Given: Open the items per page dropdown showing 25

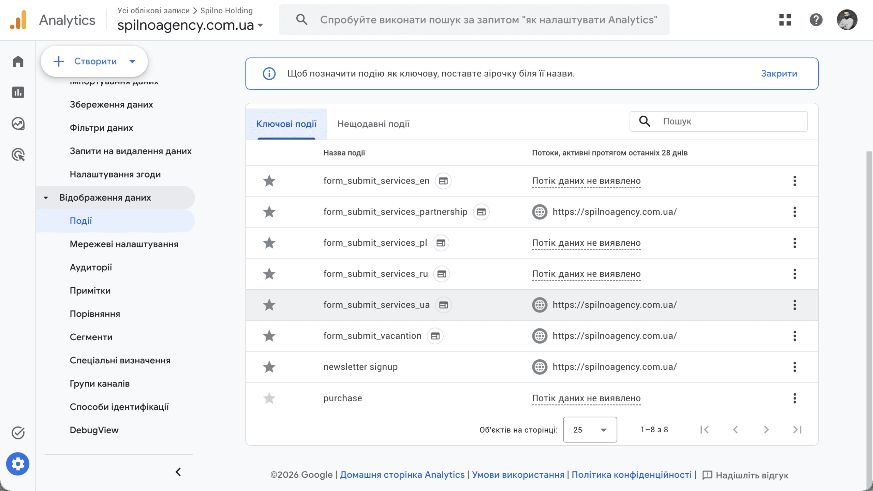Looking at the screenshot, I should [590, 430].
